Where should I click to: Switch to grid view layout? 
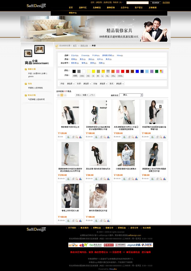click(x=62, y=95)
